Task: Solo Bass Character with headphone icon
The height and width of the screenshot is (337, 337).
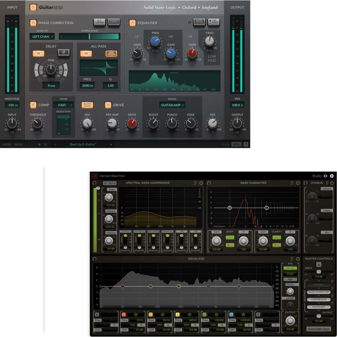Action: pos(209,183)
